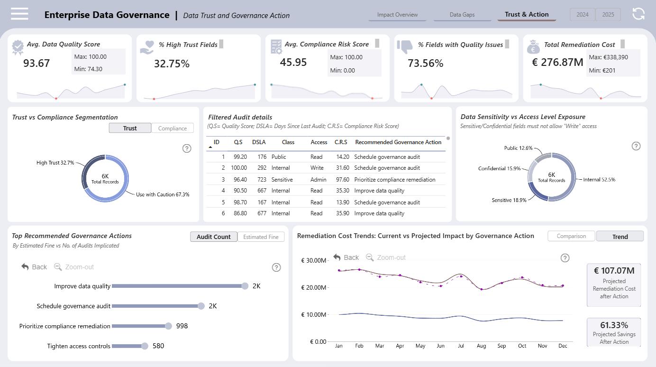This screenshot has height=367, width=656.
Task: Click help icon in Governance Actions panel
Action: click(276, 267)
